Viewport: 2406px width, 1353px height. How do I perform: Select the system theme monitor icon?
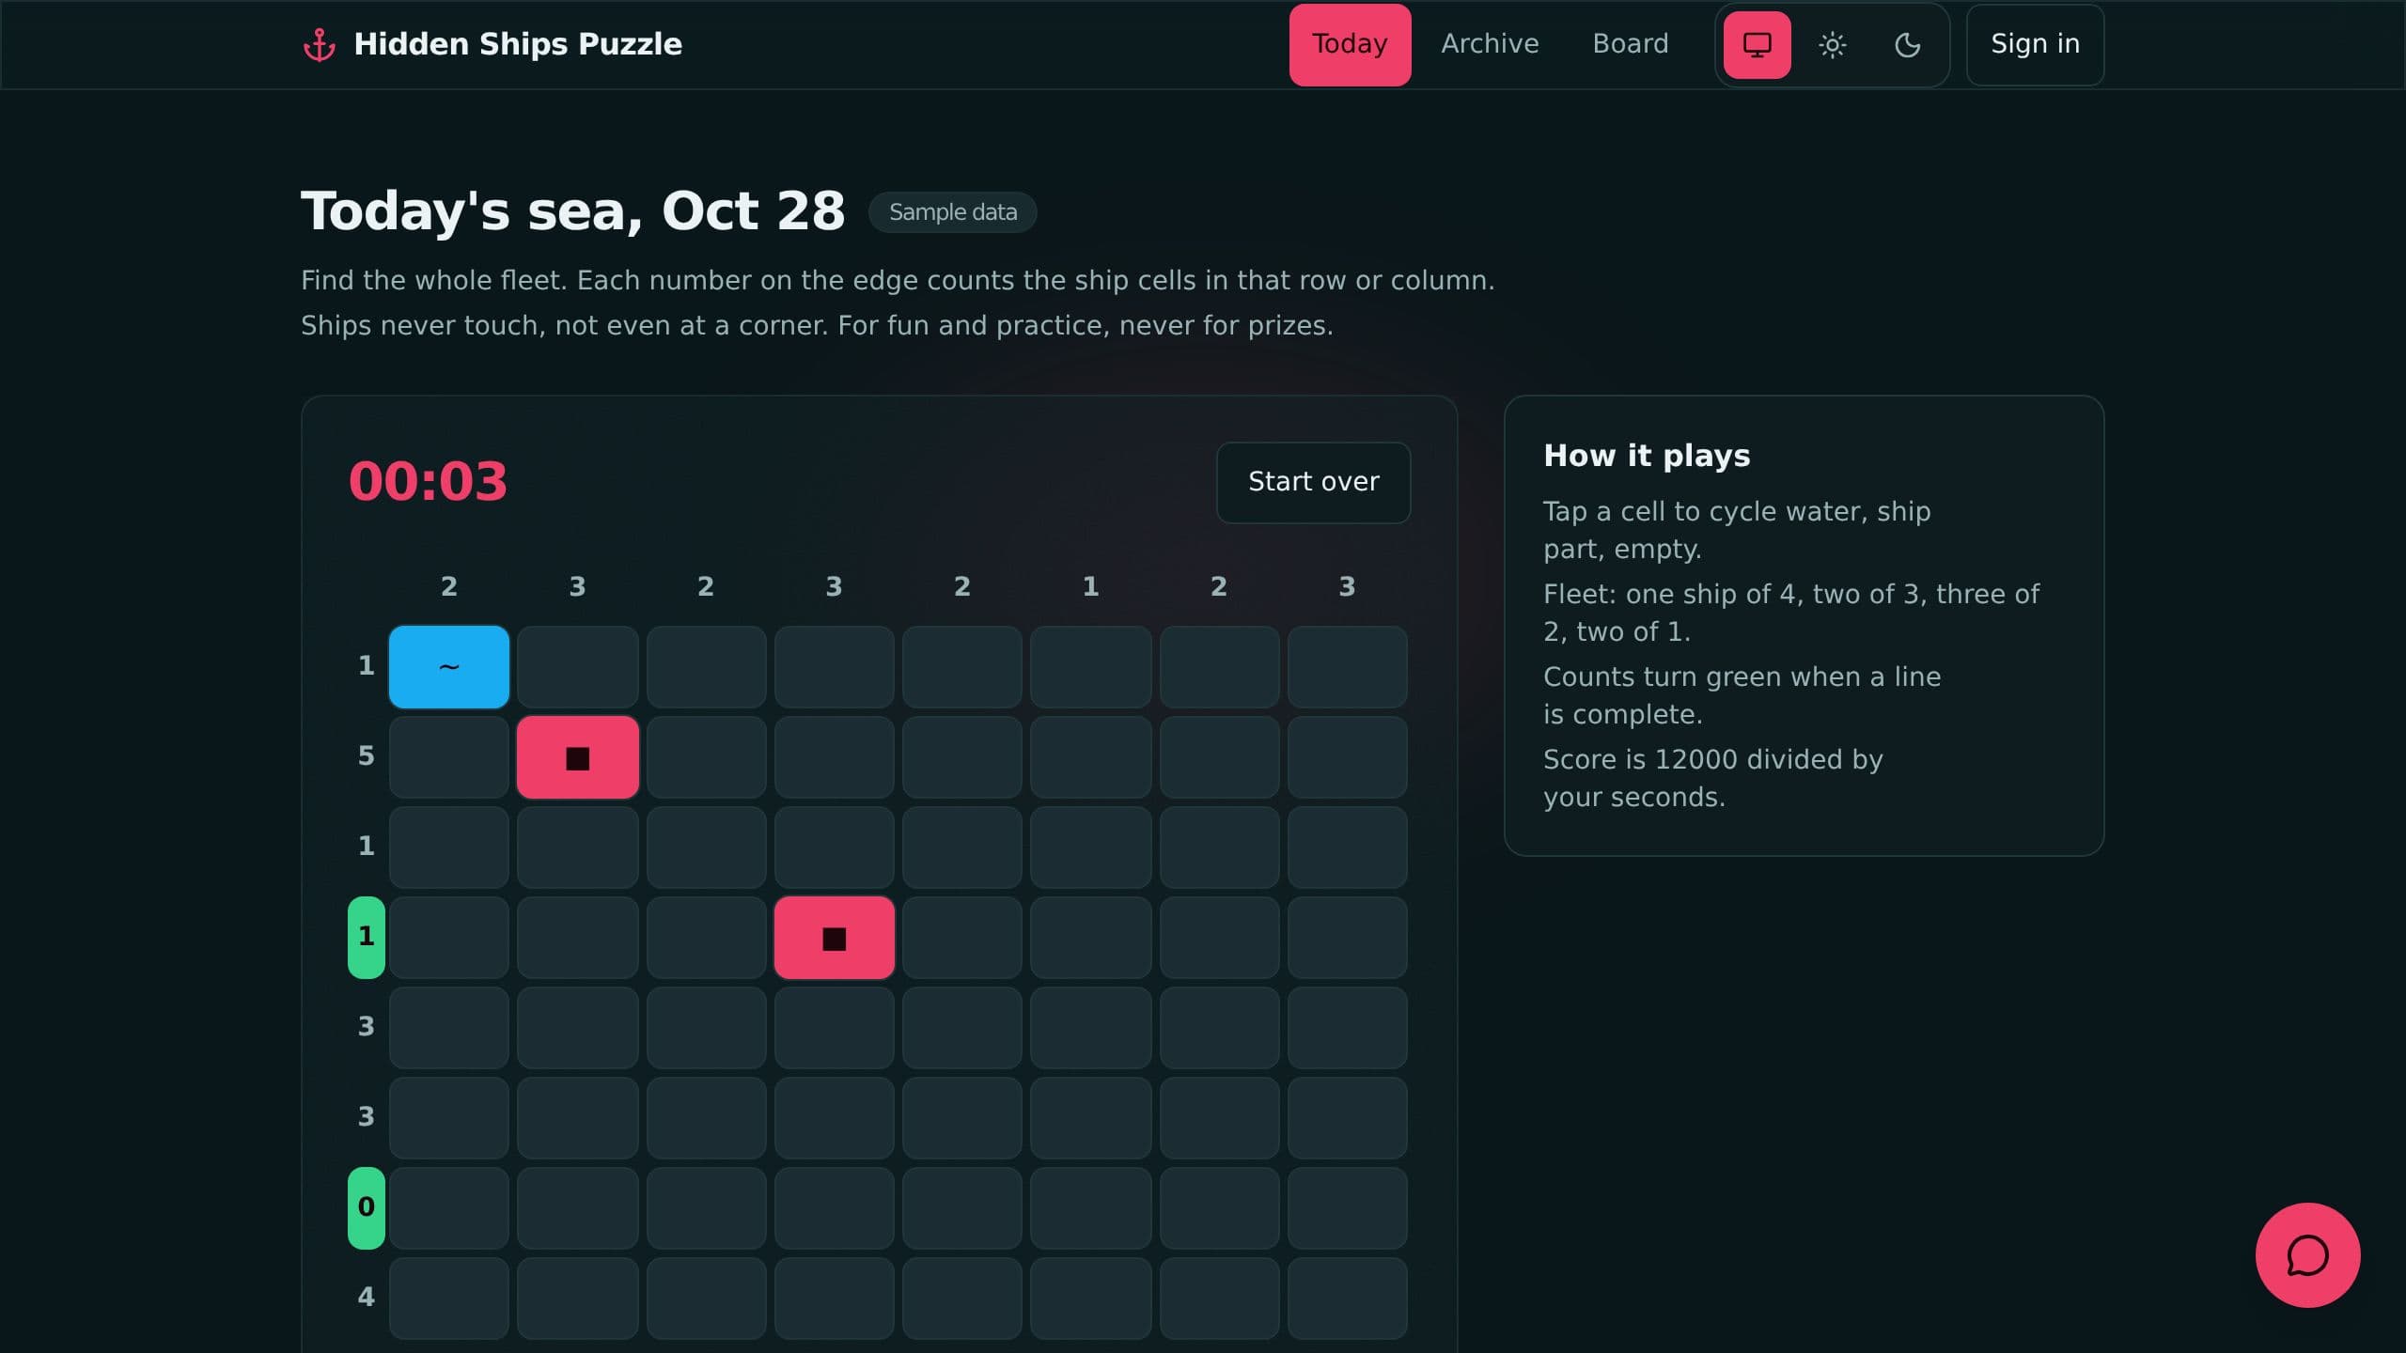coord(1757,44)
